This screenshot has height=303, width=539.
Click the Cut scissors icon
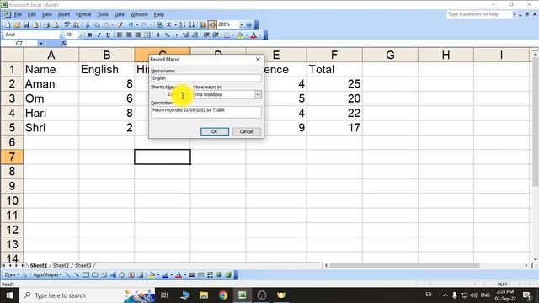[x=88, y=24]
